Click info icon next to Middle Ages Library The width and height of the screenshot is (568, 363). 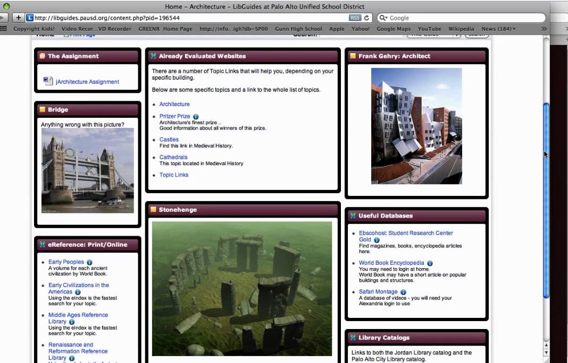(x=72, y=322)
